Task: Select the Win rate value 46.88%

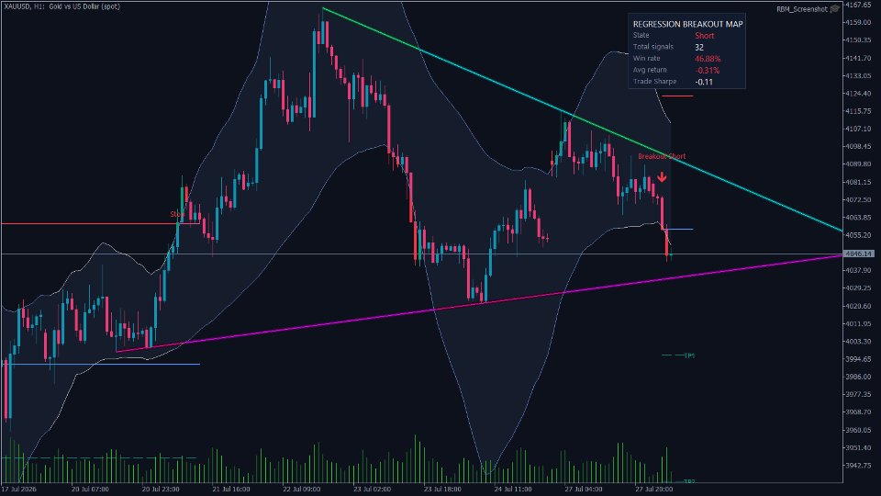Action: coord(708,59)
